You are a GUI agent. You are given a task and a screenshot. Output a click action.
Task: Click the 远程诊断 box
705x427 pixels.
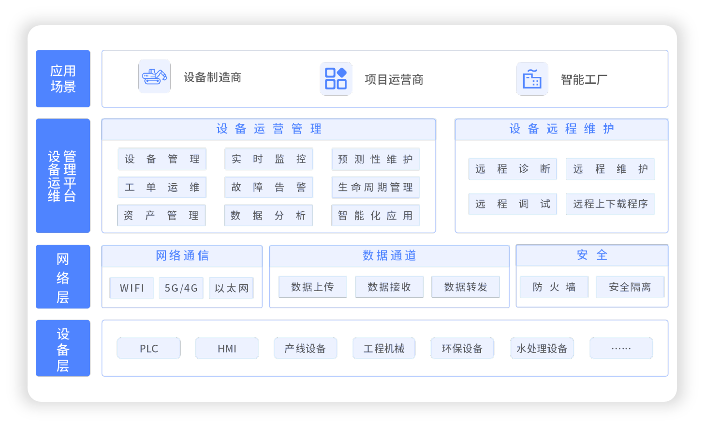coord(513,169)
